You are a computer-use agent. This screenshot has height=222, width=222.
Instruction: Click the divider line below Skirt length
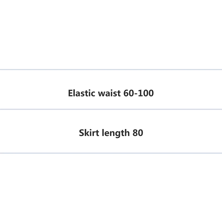tap(111, 153)
